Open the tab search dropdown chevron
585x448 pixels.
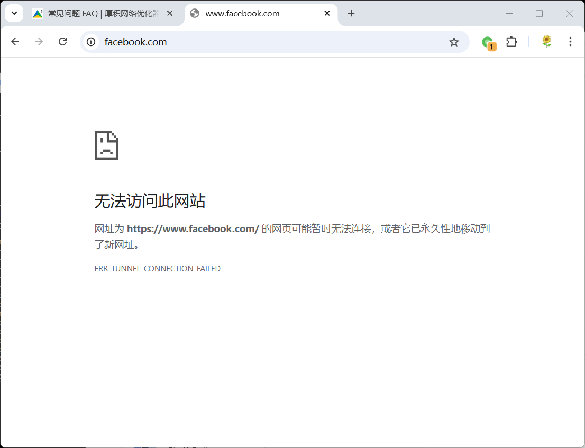coord(14,13)
